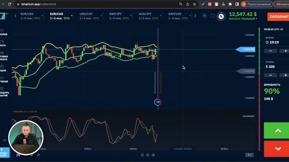The height and width of the screenshot is (162, 289).
Task: Click the browser zoom magnifier icon
Action: [181, 4]
